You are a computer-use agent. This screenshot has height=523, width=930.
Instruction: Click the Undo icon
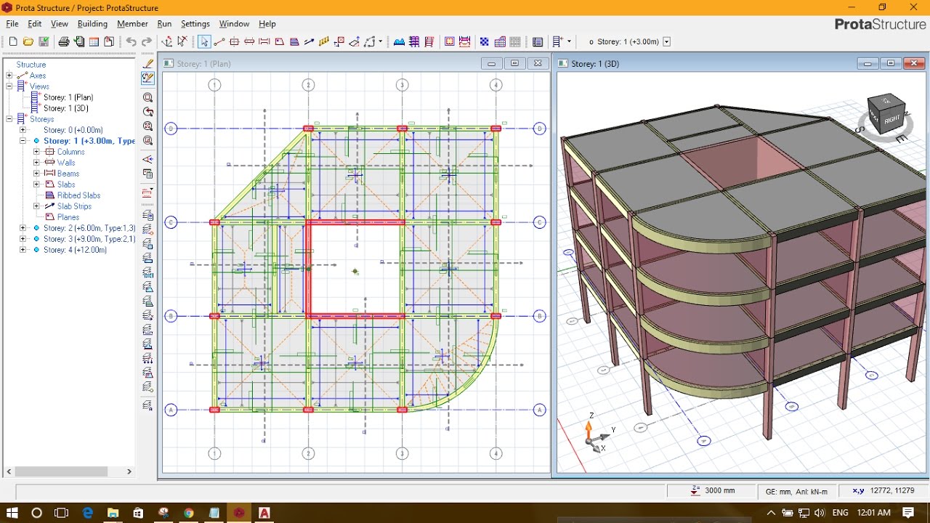(x=132, y=41)
